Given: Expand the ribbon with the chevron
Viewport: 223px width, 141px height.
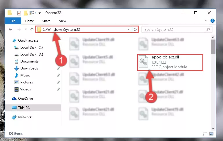Looking at the screenshot, I should tap(206, 21).
